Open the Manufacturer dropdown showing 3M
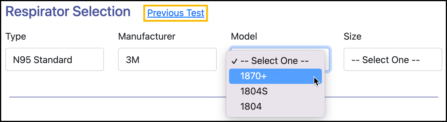Screen dimensions: 447x122 click(x=167, y=60)
